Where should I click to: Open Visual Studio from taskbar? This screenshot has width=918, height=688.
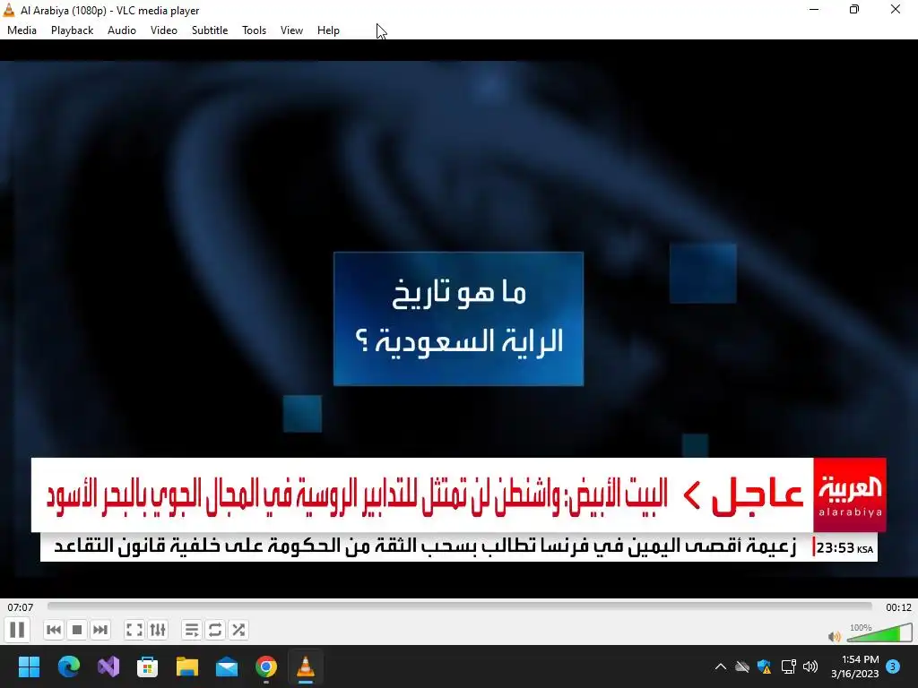coord(108,666)
